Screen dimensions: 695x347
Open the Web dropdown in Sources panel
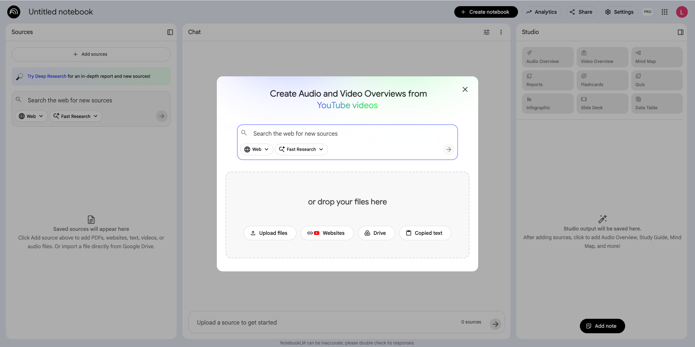click(x=31, y=116)
